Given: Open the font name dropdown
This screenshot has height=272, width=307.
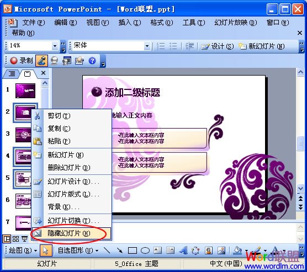Looking at the screenshot, I should 147,46.
